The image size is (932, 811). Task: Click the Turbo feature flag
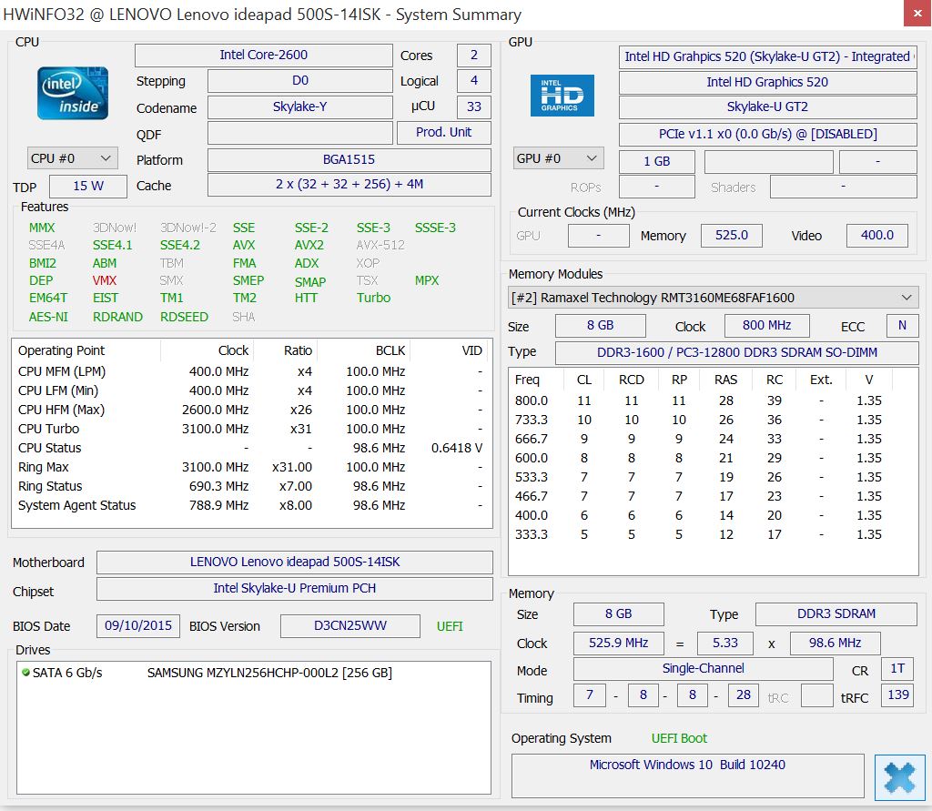[x=373, y=298]
